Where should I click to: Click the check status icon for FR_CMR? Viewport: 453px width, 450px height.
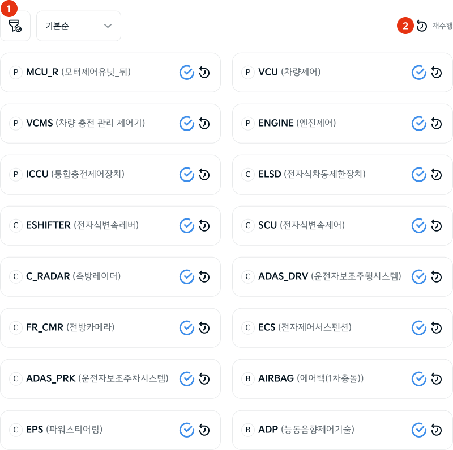(187, 328)
